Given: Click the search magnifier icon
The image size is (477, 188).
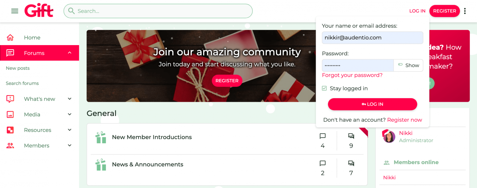Looking at the screenshot, I should point(71,11).
